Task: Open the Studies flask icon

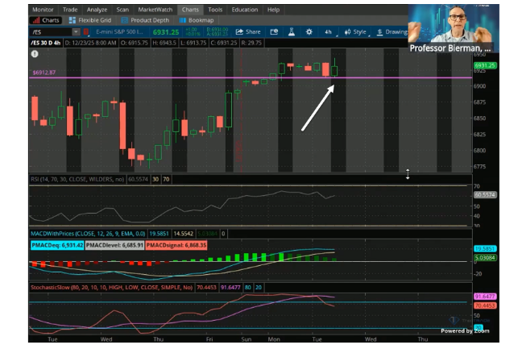Action: pyautogui.click(x=291, y=31)
